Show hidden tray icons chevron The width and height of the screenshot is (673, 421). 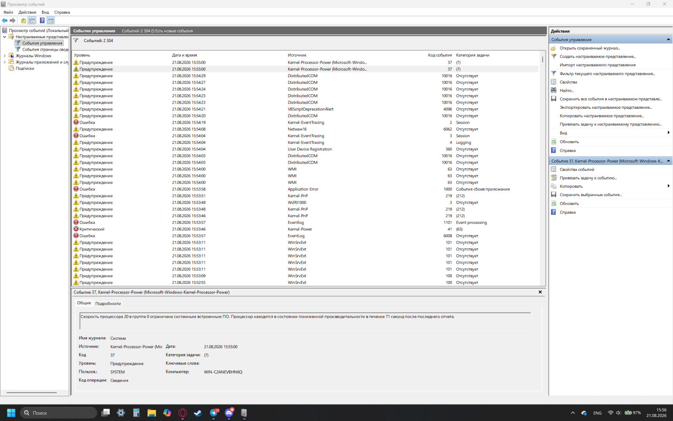573,413
